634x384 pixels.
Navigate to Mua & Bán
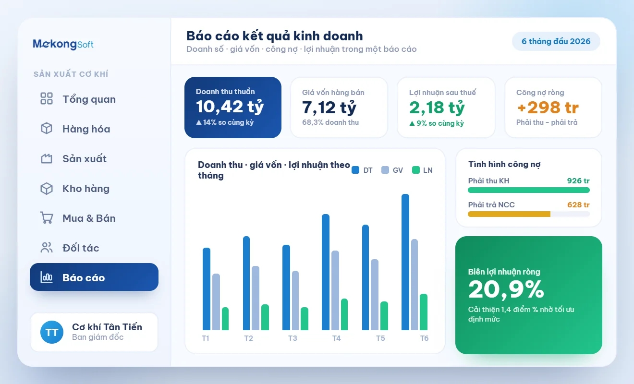coord(94,218)
